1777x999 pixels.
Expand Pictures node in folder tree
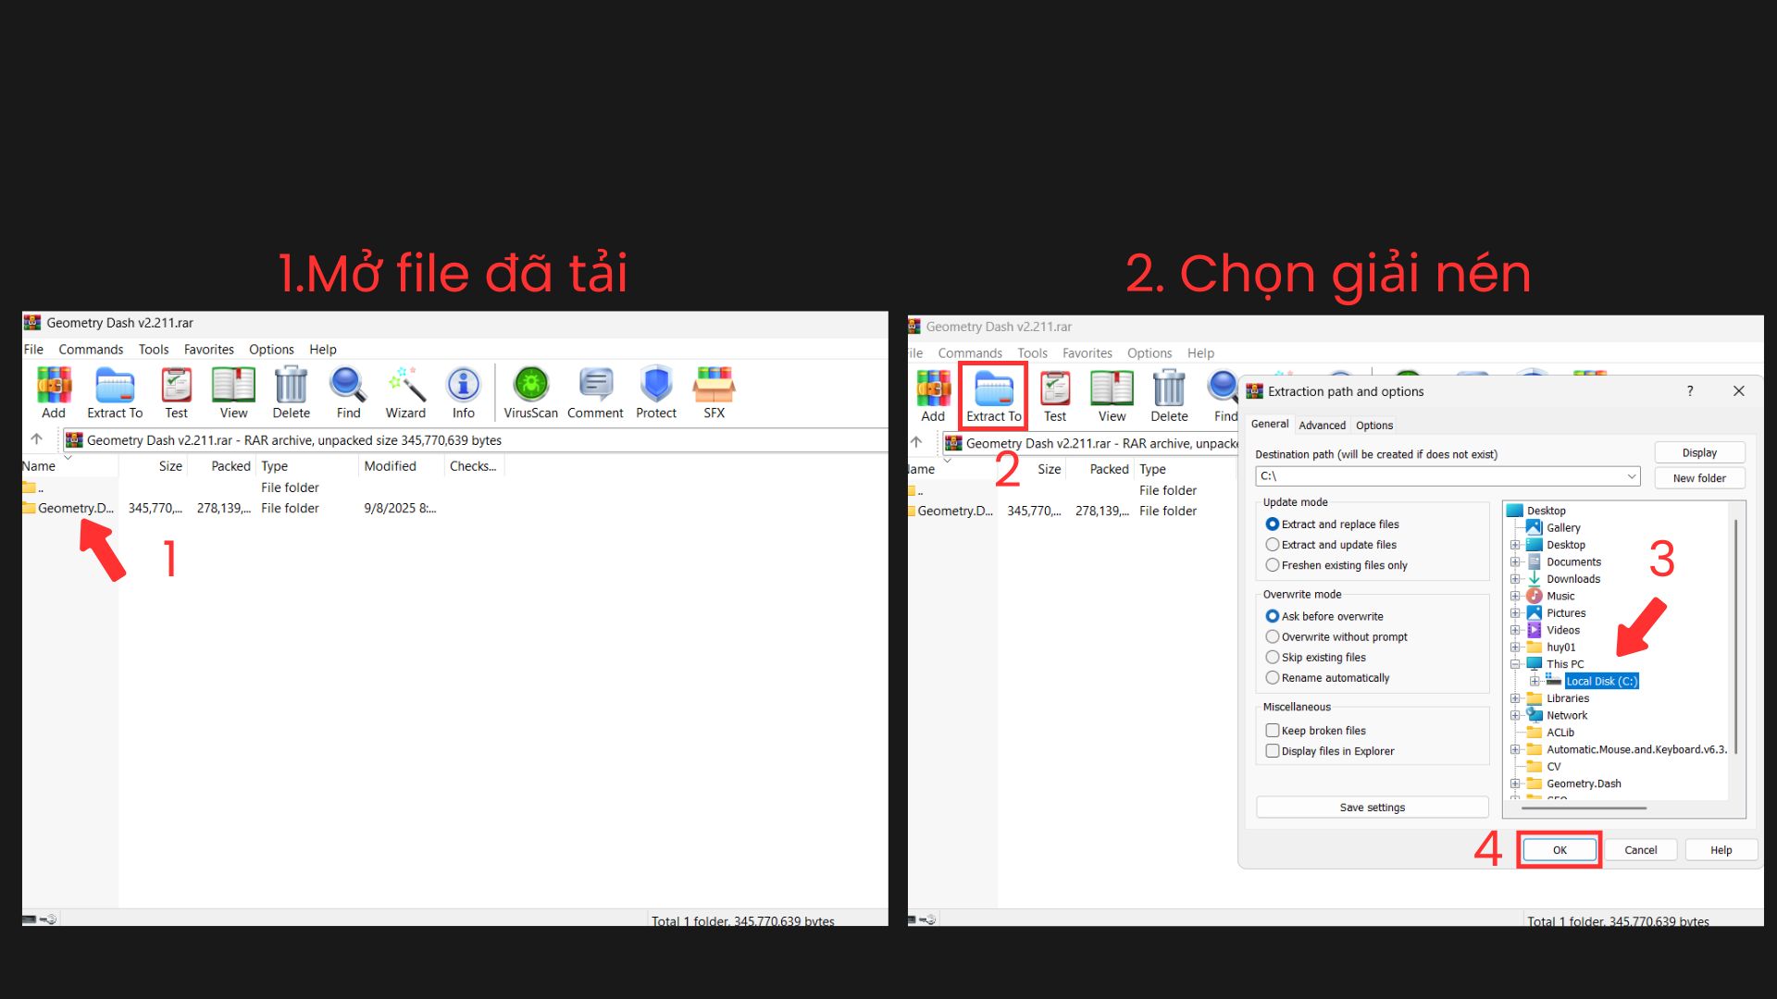(x=1515, y=612)
